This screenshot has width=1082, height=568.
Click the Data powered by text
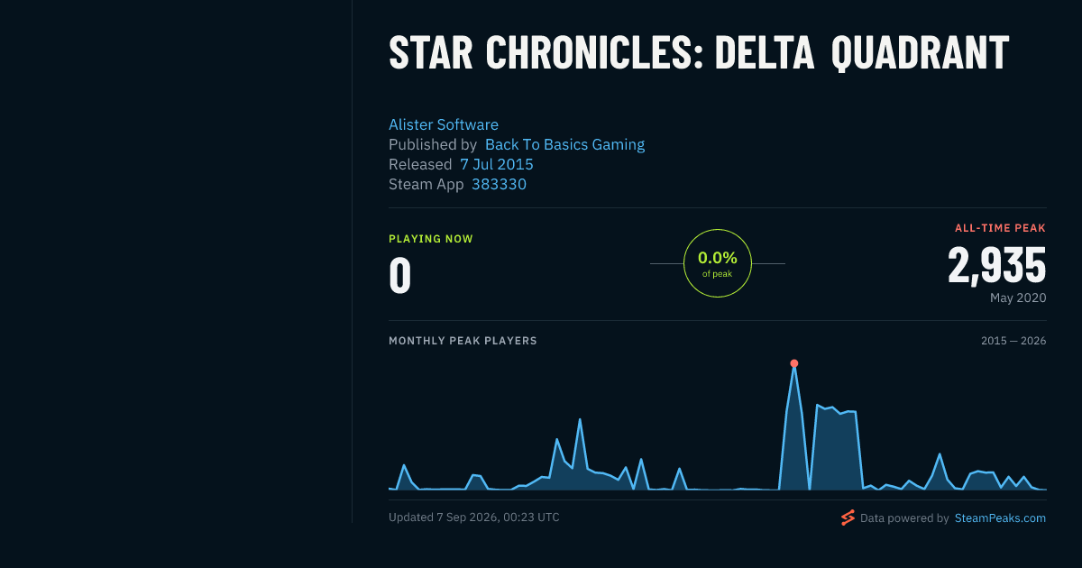(904, 518)
